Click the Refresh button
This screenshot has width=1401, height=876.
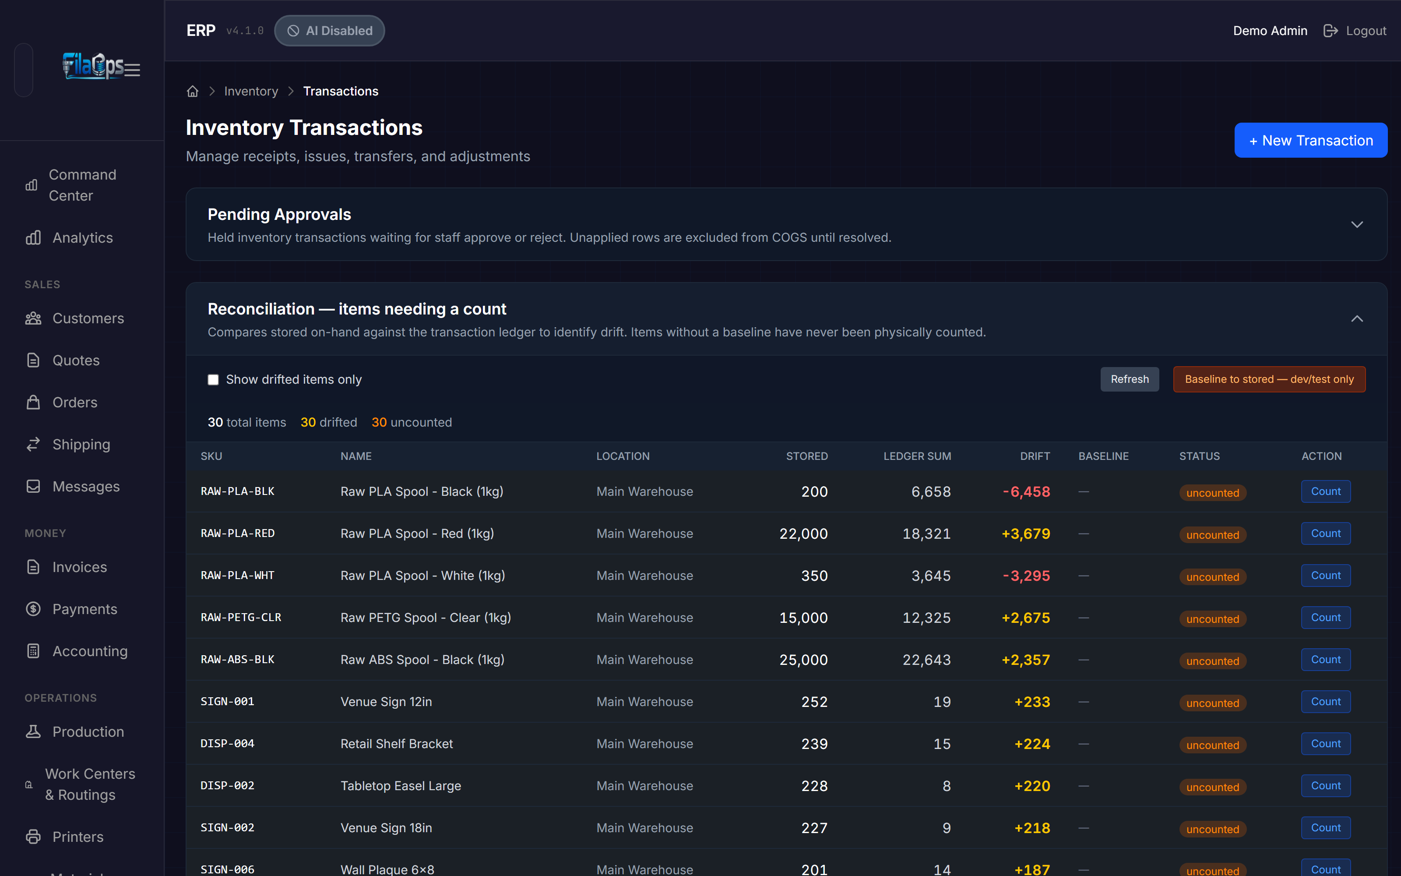coord(1130,379)
